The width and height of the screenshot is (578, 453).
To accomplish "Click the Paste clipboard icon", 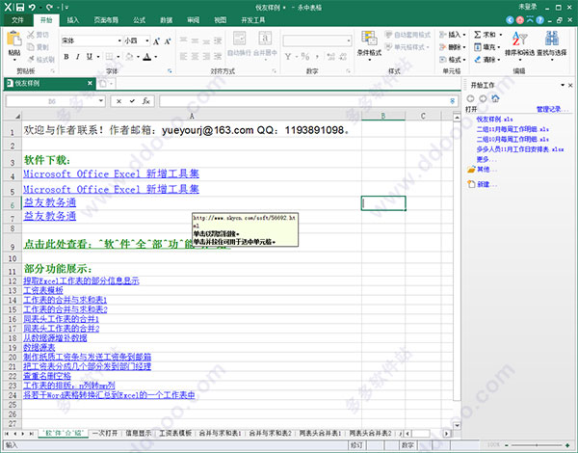I will coord(14,40).
